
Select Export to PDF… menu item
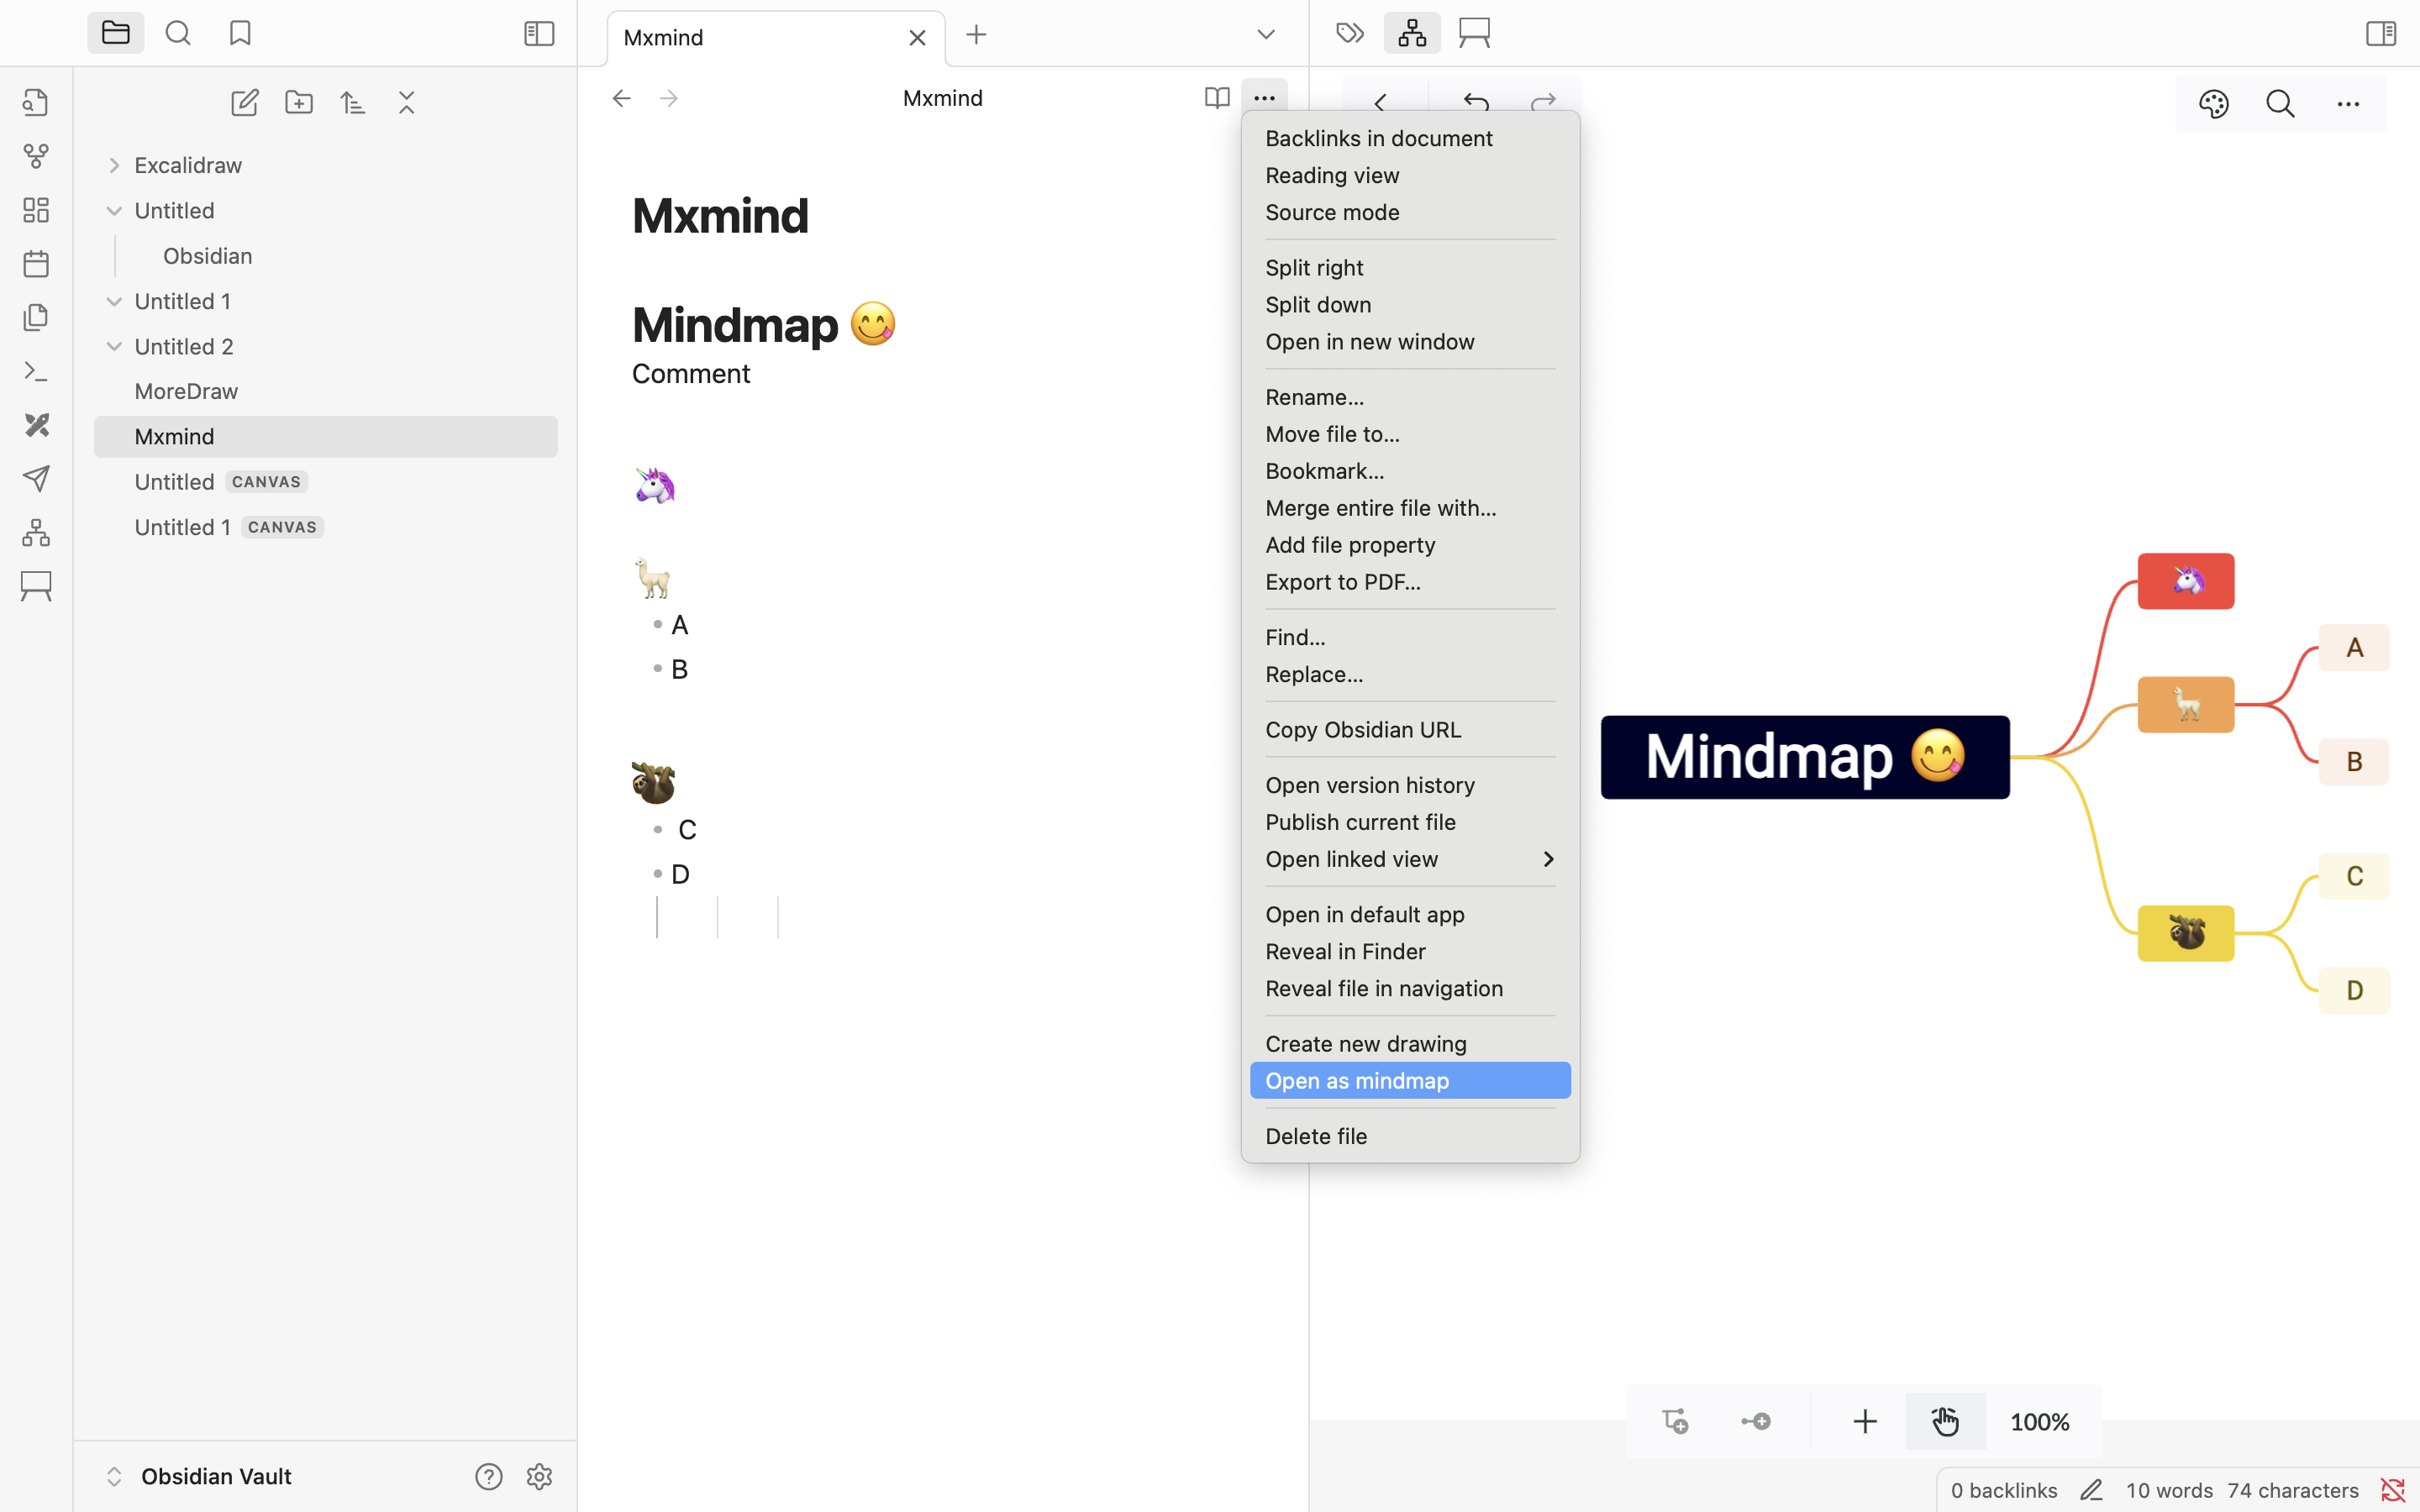coord(1342,582)
